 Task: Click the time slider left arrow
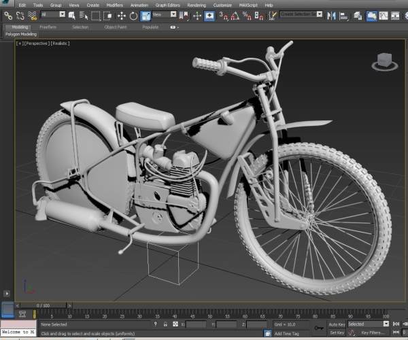18,305
